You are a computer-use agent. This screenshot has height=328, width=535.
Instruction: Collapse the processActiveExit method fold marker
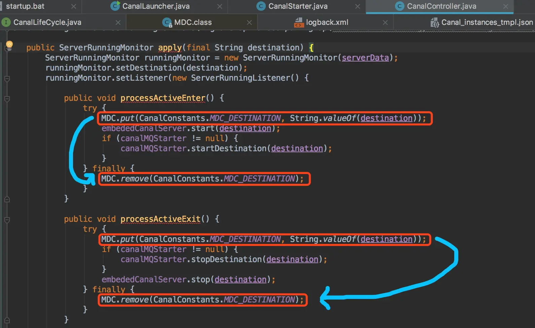tap(7, 220)
